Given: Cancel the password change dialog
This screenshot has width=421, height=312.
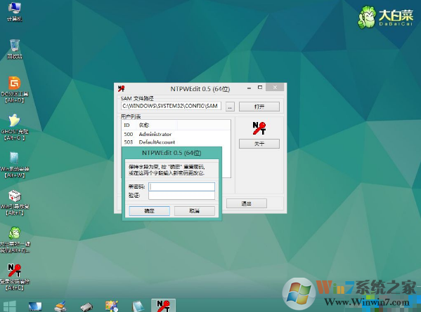Looking at the screenshot, I should point(195,211).
